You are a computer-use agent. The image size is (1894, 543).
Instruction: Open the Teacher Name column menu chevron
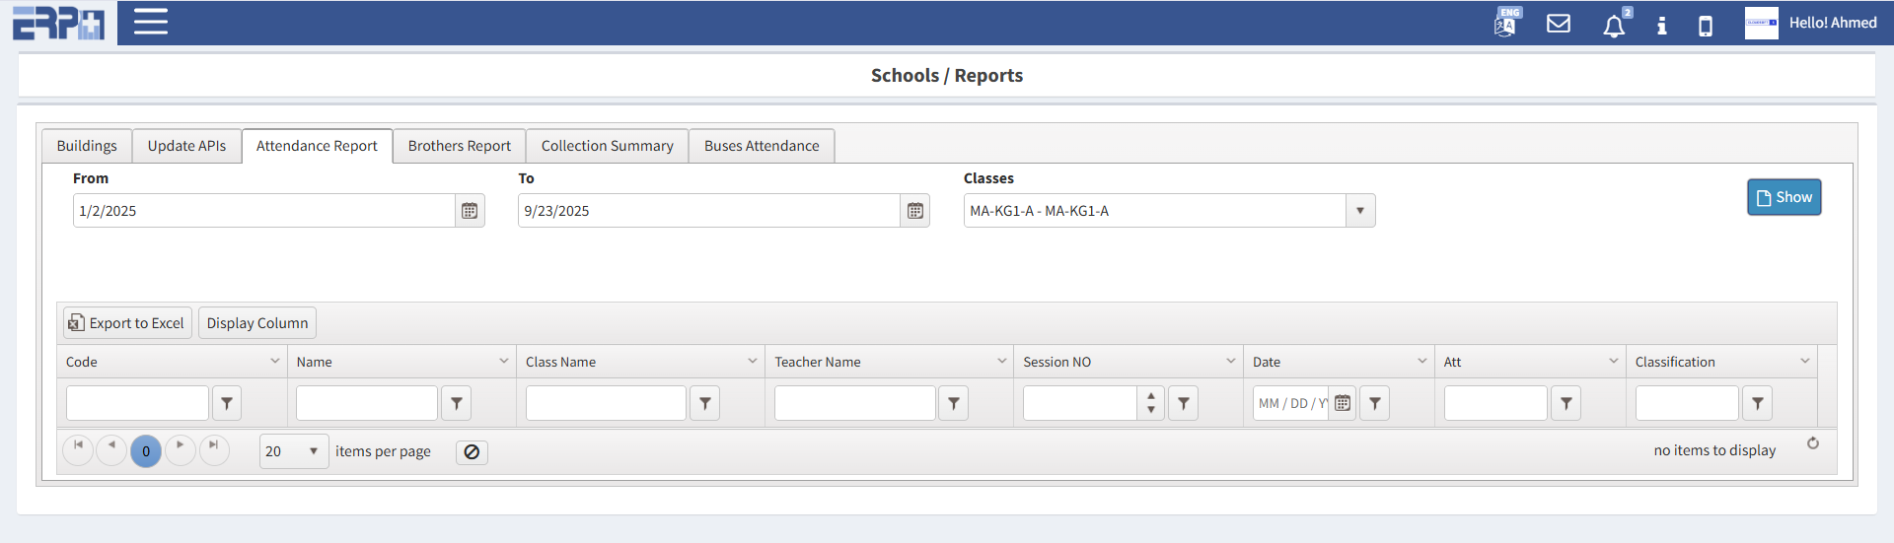1001,362
